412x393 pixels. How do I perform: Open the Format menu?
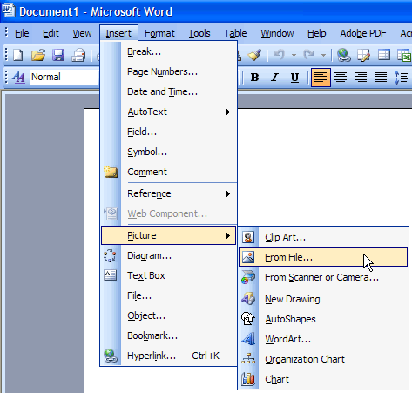pyautogui.click(x=159, y=33)
